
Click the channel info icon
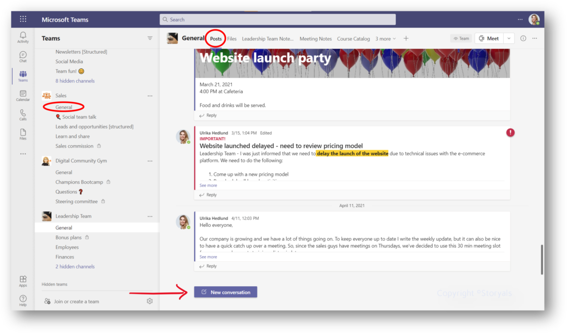(523, 38)
